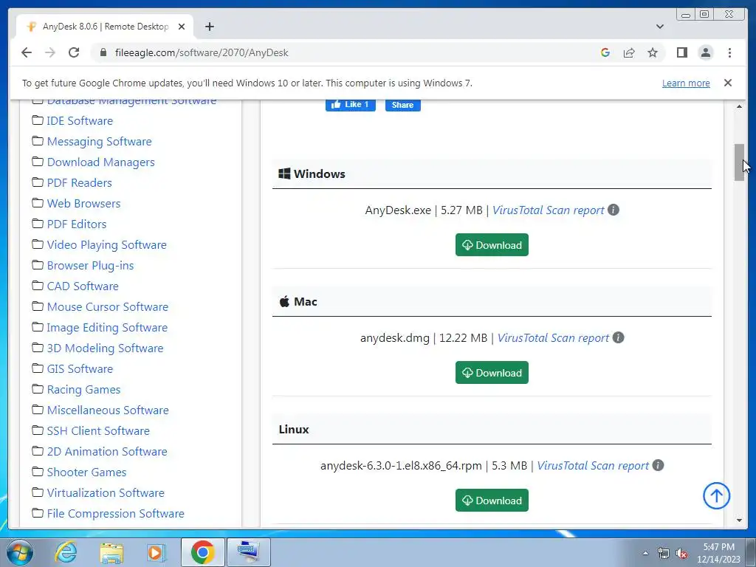Launch Internet Explorer from the taskbar
Screen dimensions: 756x567
pos(66,552)
